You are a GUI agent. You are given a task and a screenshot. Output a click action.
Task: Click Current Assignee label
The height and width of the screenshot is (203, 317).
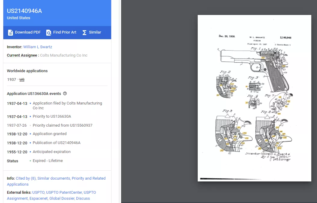pos(22,55)
